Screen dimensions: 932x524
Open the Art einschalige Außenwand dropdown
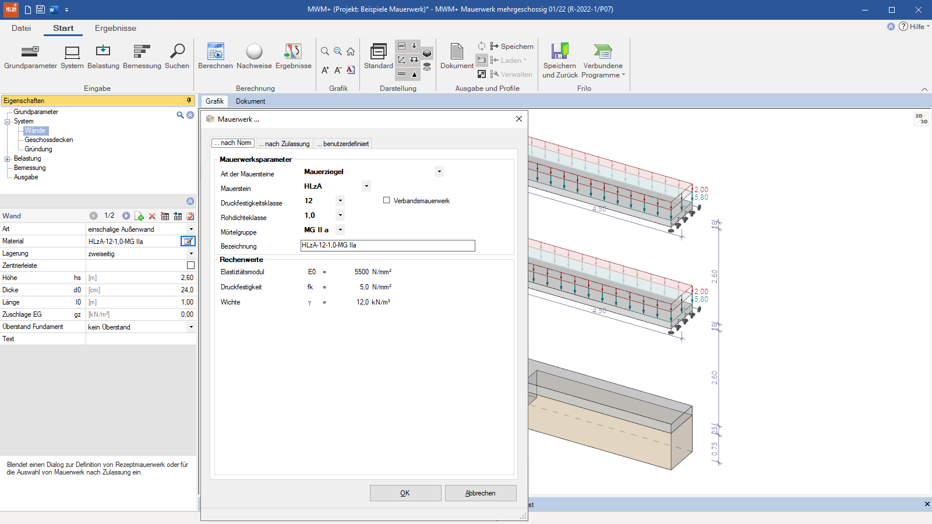[x=191, y=229]
